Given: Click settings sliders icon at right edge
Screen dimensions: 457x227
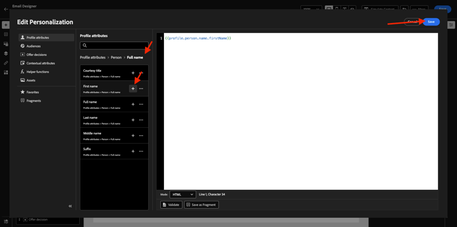Looking at the screenshot, I should click(x=451, y=26).
